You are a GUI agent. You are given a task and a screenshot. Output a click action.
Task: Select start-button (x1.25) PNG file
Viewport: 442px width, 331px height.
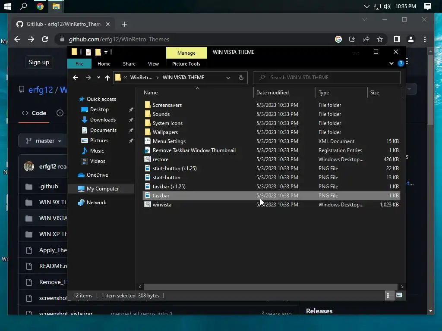174,169
